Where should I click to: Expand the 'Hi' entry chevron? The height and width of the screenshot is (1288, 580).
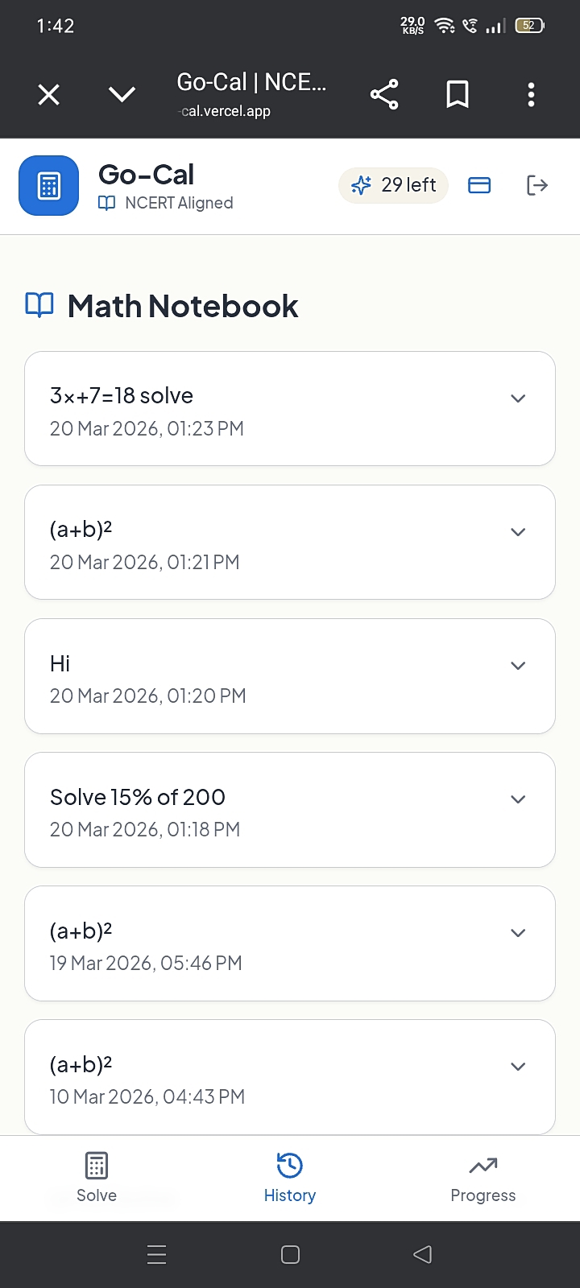click(518, 666)
